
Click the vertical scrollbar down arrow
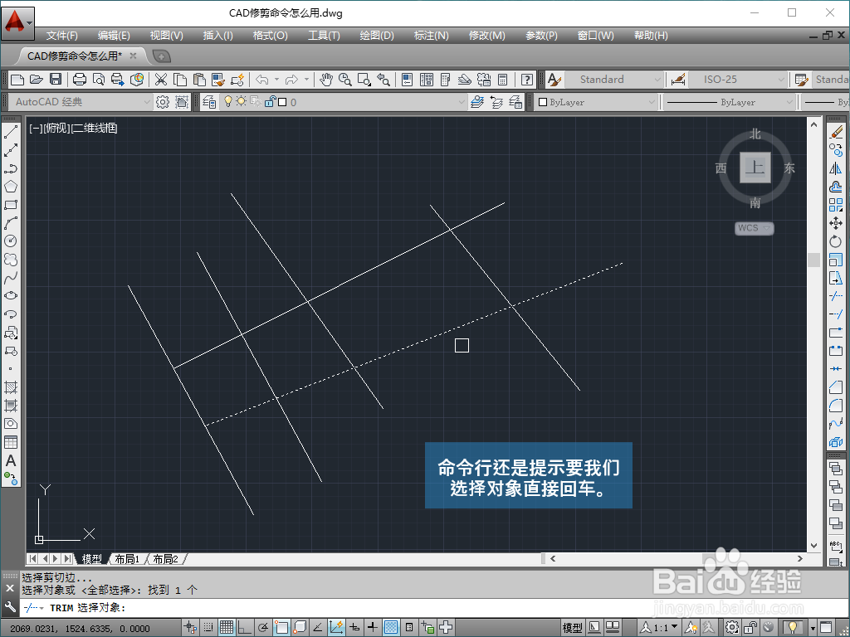tap(813, 546)
